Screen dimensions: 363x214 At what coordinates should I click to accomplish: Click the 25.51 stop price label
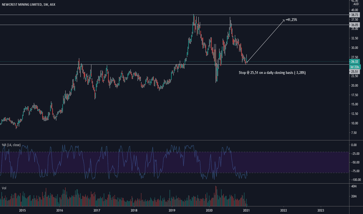(354, 72)
